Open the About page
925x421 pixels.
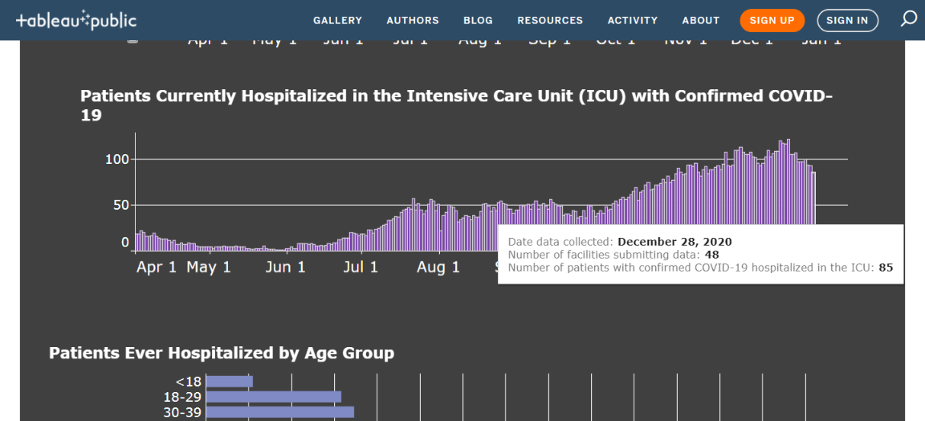click(701, 21)
